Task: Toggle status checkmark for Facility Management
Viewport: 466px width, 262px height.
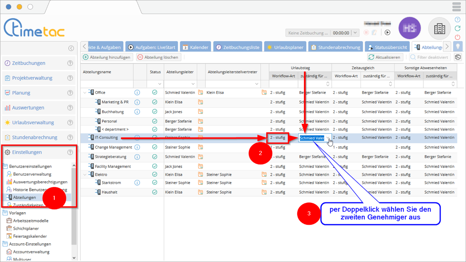Action: point(155,166)
